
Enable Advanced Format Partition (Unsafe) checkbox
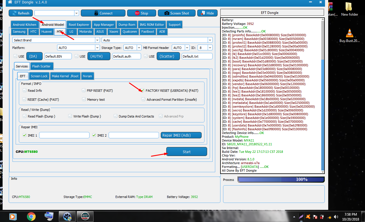pyautogui.click(x=143, y=99)
